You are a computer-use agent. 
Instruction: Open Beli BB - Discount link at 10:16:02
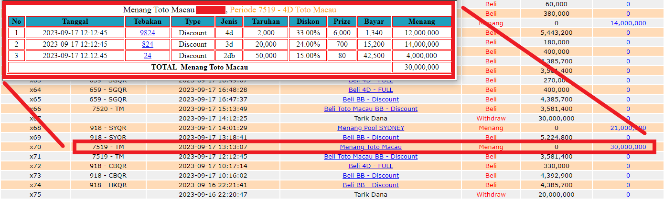point(371,176)
